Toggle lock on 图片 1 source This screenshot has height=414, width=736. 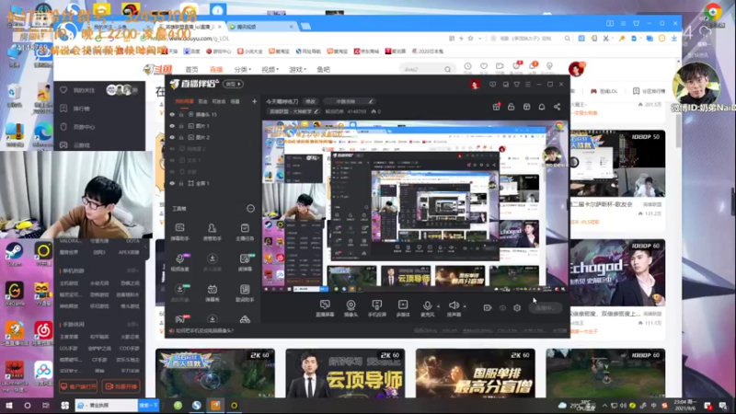[181, 126]
